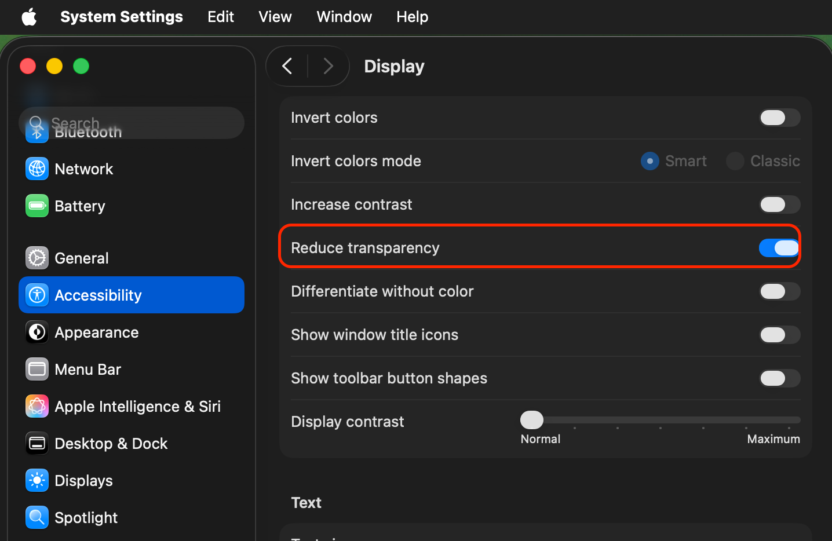832x541 pixels.
Task: Select the Classic invert colors mode
Action: [x=736, y=161]
